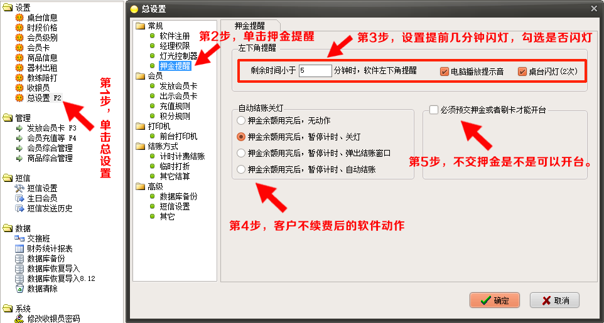
Task: Open 其它 under 高级 in tree
Action: click(x=167, y=216)
